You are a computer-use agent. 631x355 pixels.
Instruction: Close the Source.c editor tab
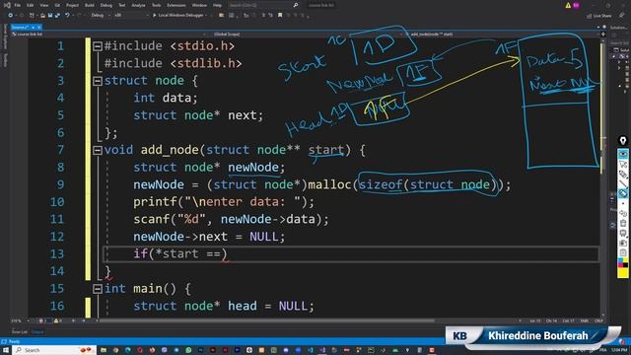39,27
